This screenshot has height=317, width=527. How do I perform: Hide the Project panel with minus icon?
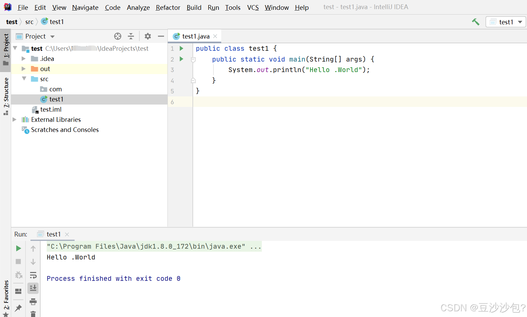click(161, 36)
